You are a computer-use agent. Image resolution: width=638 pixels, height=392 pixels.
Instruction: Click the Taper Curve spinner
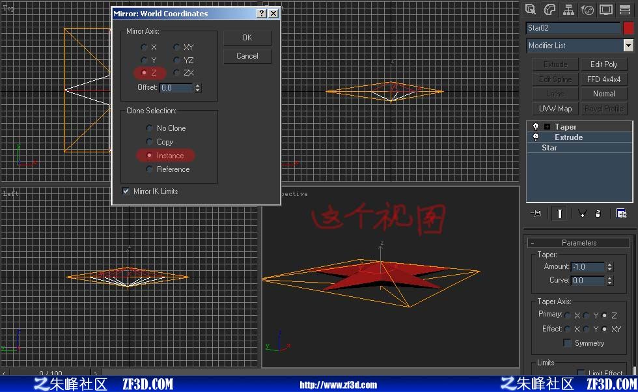(x=609, y=281)
